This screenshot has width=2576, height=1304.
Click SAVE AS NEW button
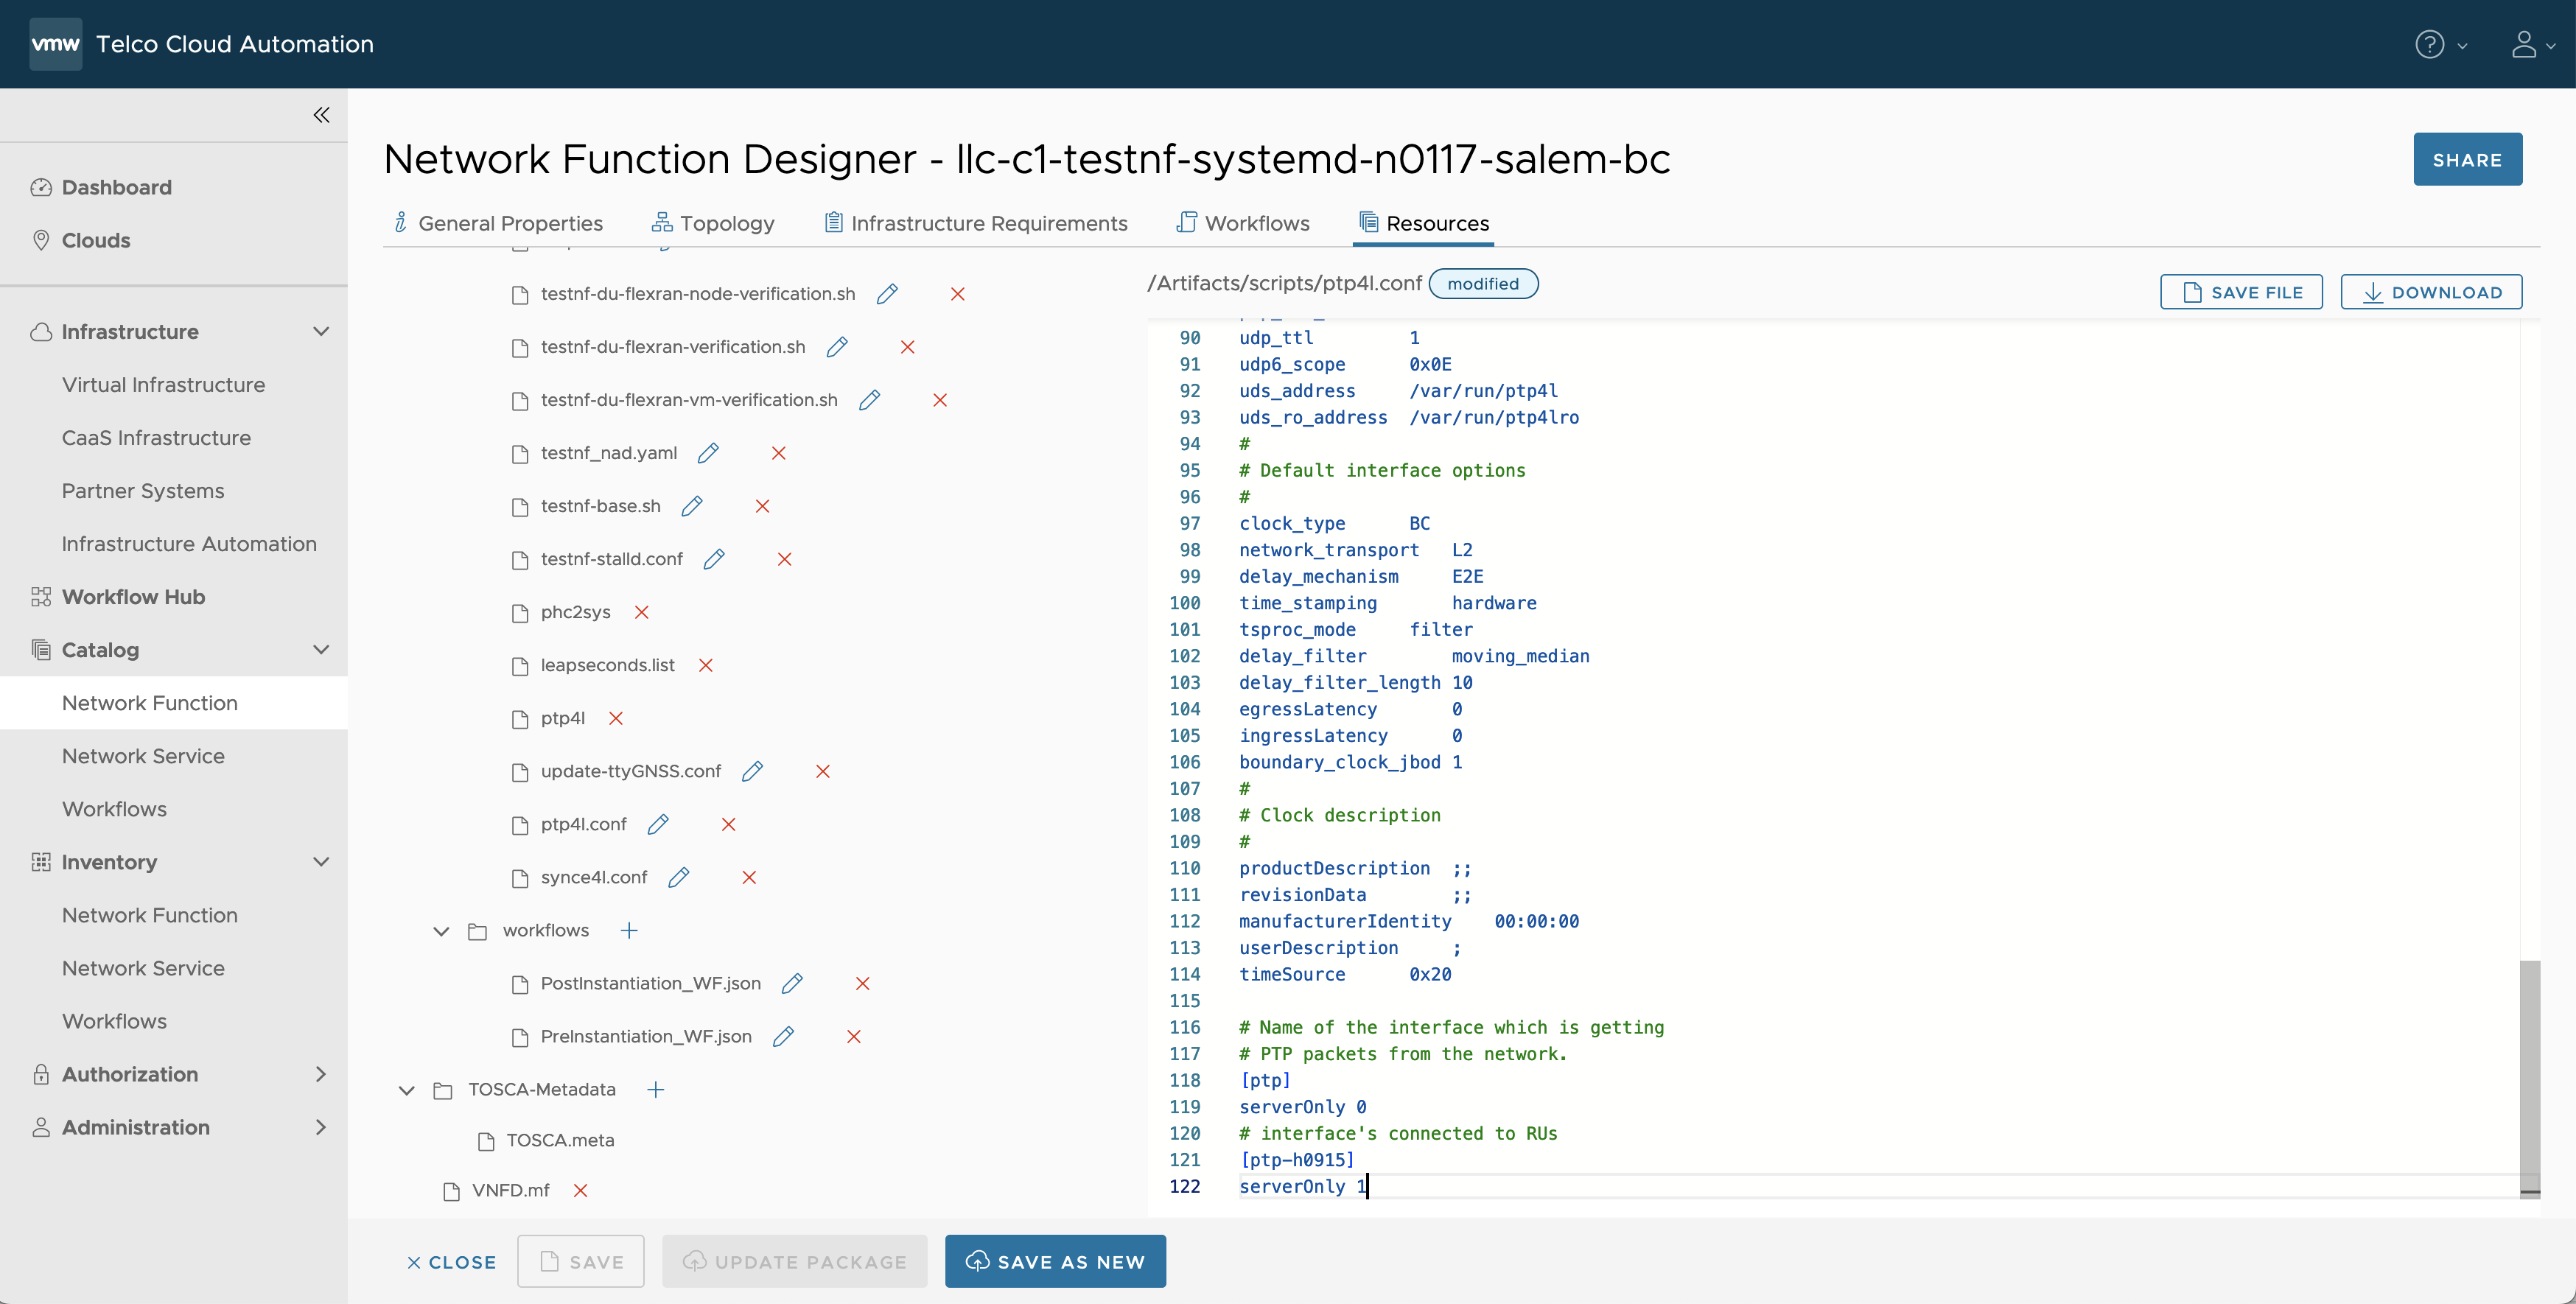click(x=1055, y=1261)
